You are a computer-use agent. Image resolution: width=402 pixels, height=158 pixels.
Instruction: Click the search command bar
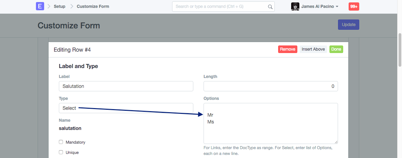221,6
